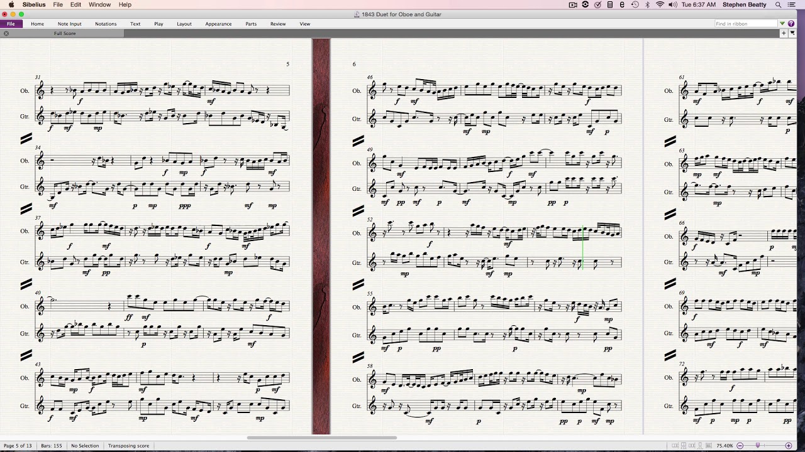The width and height of the screenshot is (805, 452).
Task: Open the Text ribbon tab
Action: (135, 24)
